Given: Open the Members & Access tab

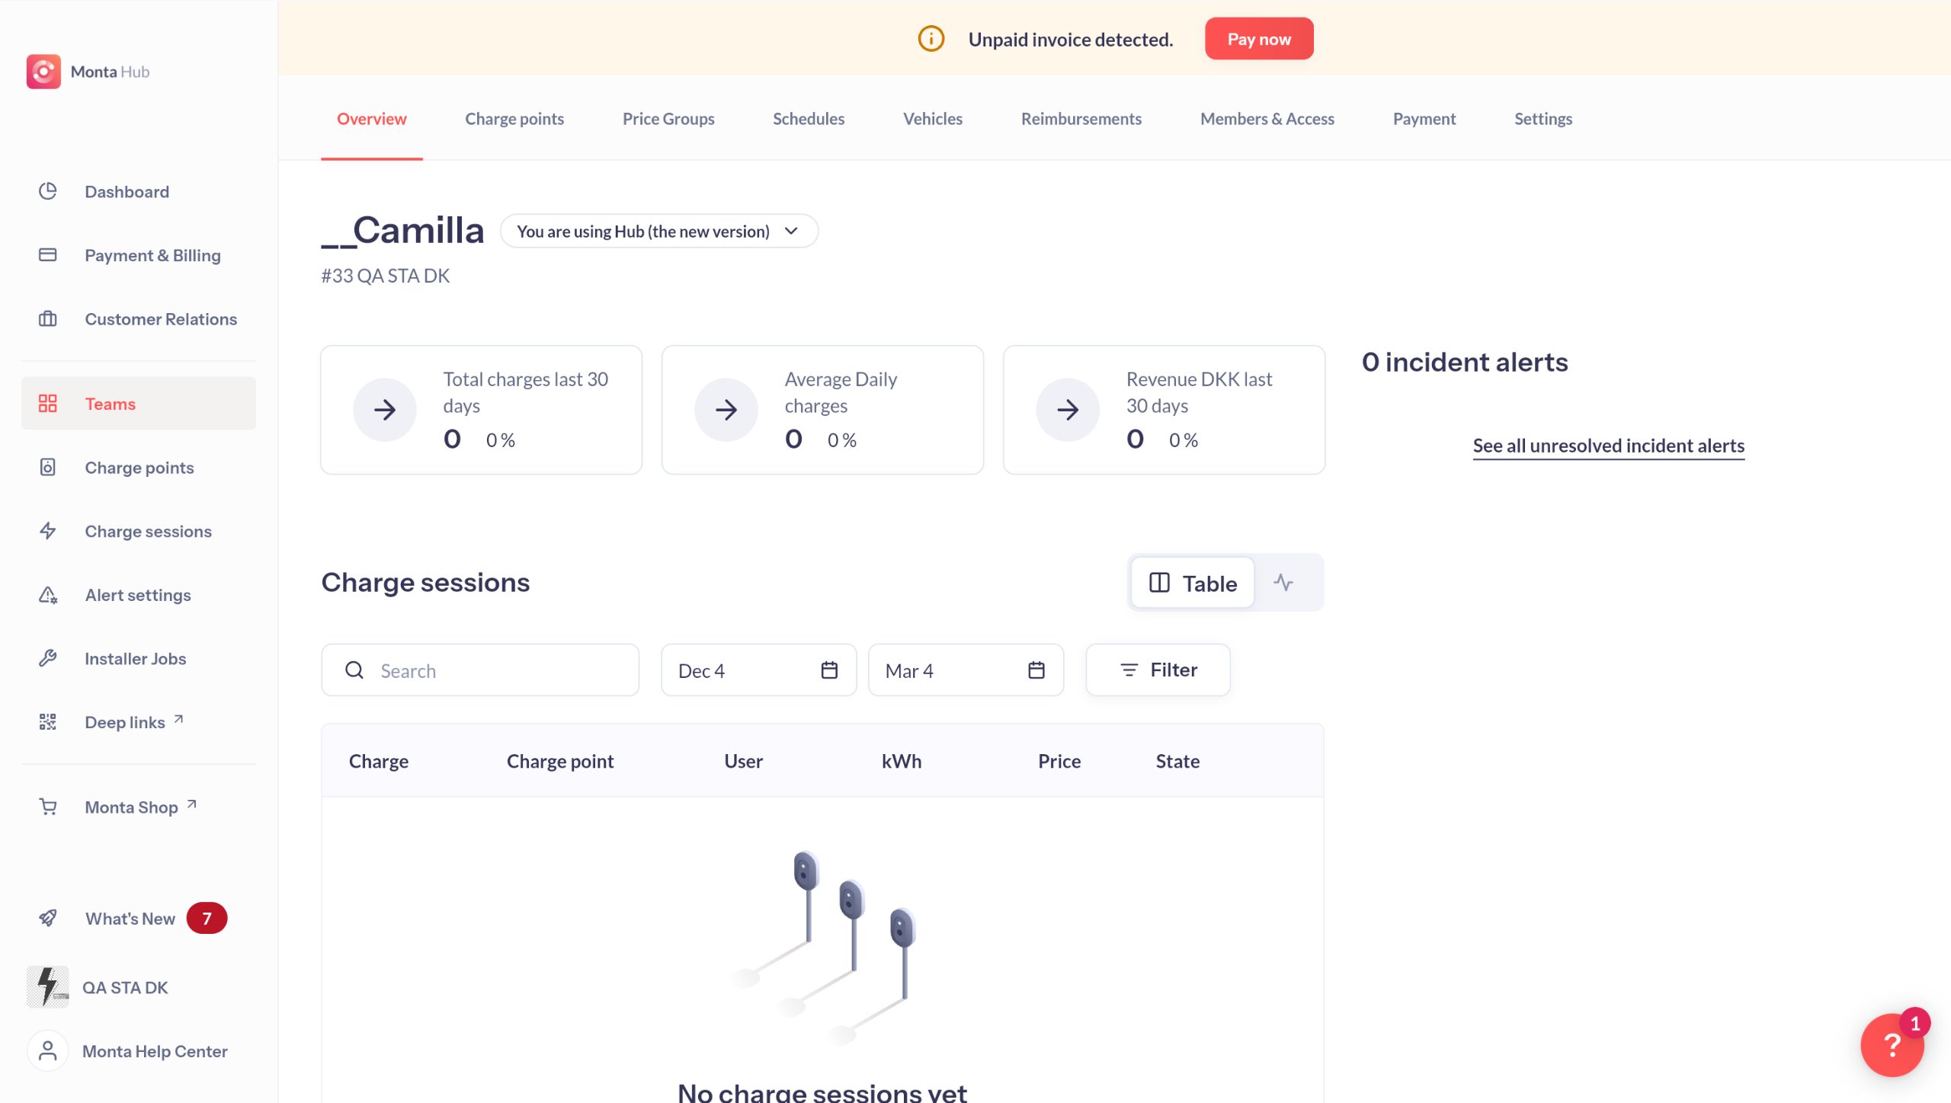Looking at the screenshot, I should [1267, 119].
